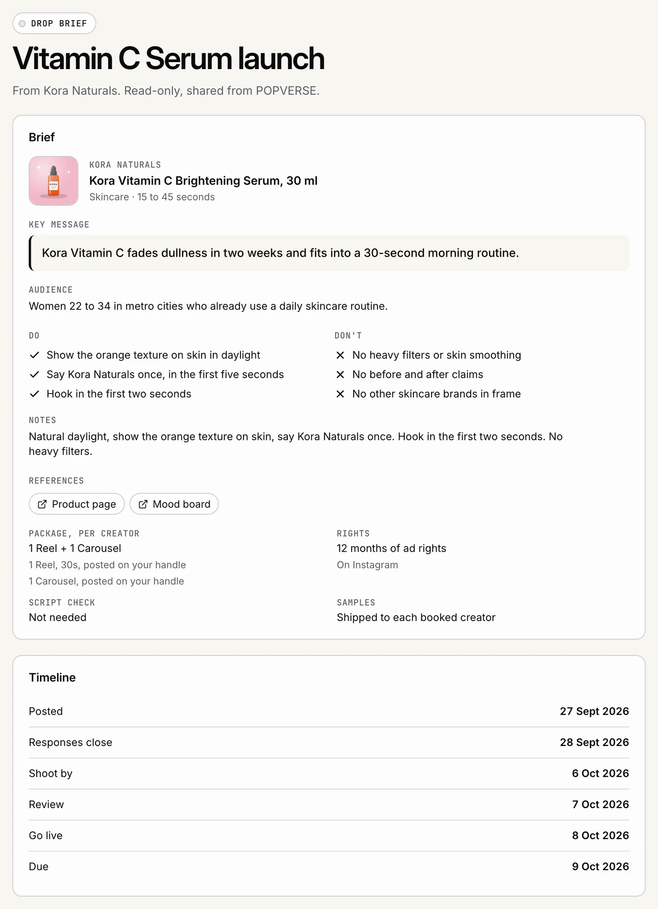Viewport: 658px width, 909px height.
Task: Select the Kora Vitamin C Brightening Serum title
Action: [x=203, y=181]
